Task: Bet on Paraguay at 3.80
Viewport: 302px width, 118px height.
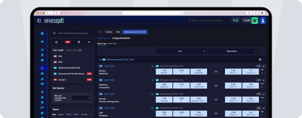Action: click(199, 114)
